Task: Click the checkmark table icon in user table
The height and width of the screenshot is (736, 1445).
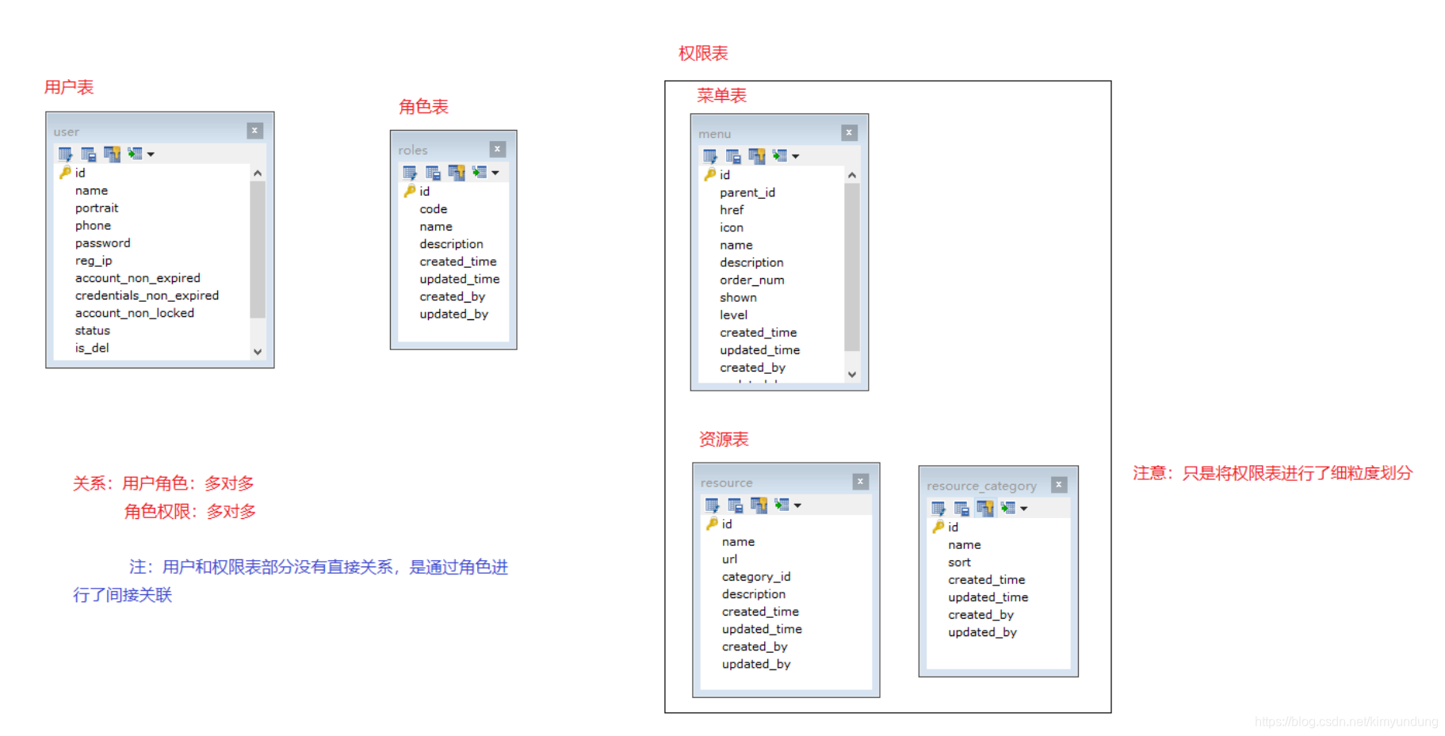Action: point(66,154)
